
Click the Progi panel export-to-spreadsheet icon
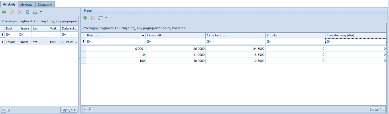click(x=101, y=18)
